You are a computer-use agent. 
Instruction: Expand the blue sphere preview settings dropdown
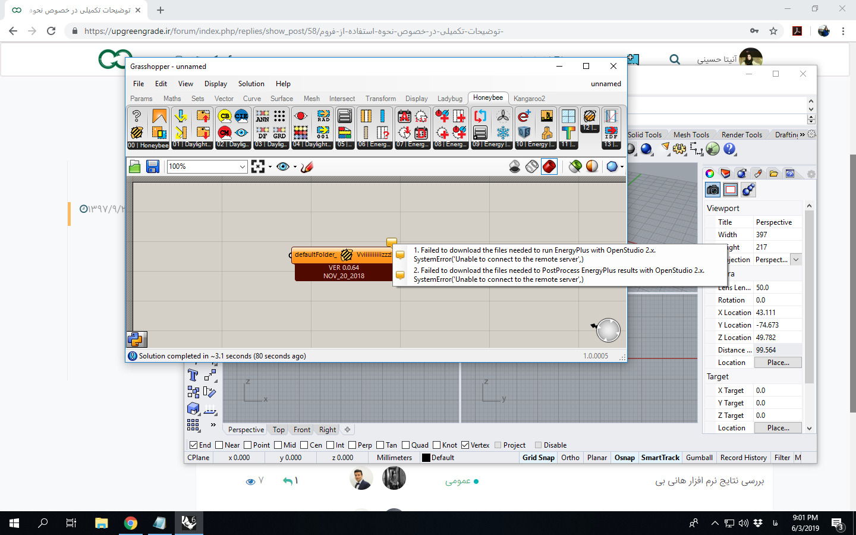622,167
